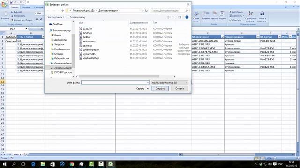Click Отмена button in dialog

180,89
